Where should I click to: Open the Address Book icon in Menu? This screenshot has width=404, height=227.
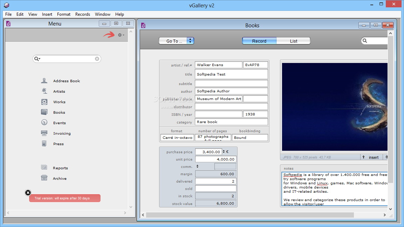[44, 81]
